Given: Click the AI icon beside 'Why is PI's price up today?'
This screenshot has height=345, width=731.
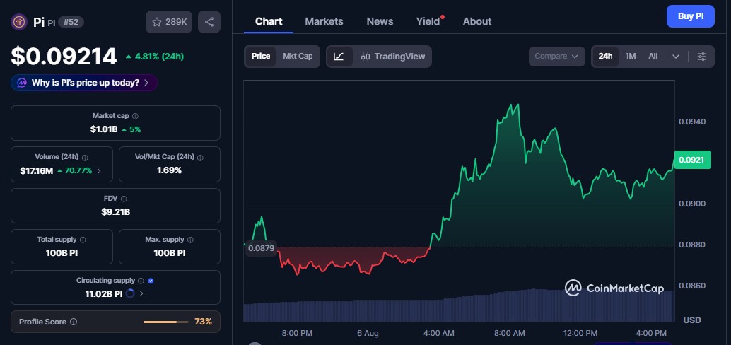Looking at the screenshot, I should [x=22, y=83].
